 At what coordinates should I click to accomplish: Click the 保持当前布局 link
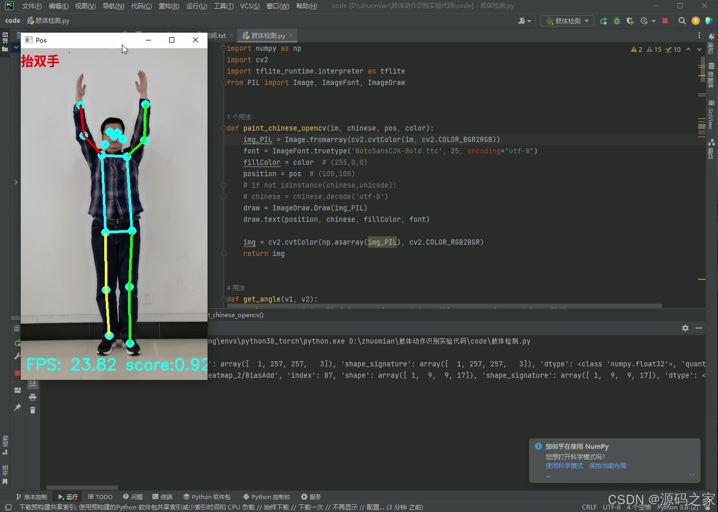click(607, 466)
